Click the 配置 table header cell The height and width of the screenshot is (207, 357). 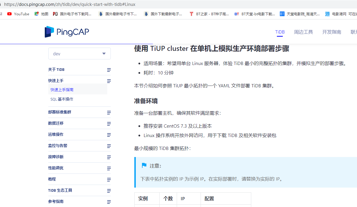pyautogui.click(x=226, y=199)
